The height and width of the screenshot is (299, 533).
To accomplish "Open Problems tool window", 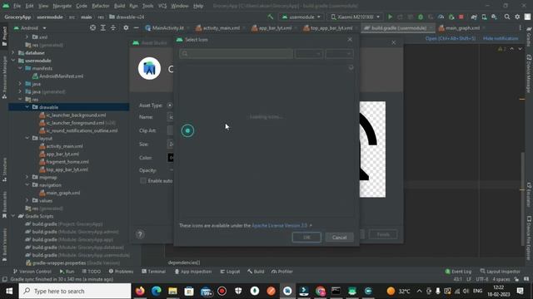I will click(121, 272).
